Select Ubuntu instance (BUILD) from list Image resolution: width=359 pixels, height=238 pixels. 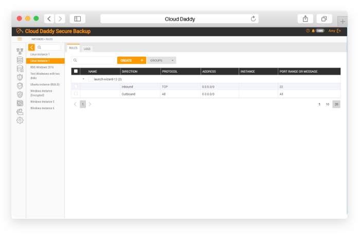pos(45,84)
